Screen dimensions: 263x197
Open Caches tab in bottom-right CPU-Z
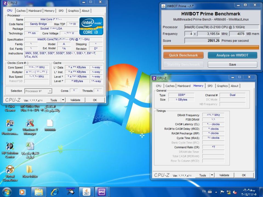pos(170,86)
